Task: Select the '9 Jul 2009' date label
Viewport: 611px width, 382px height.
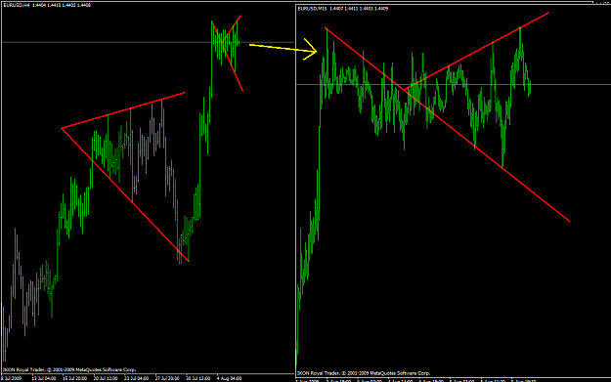Action: [12, 378]
